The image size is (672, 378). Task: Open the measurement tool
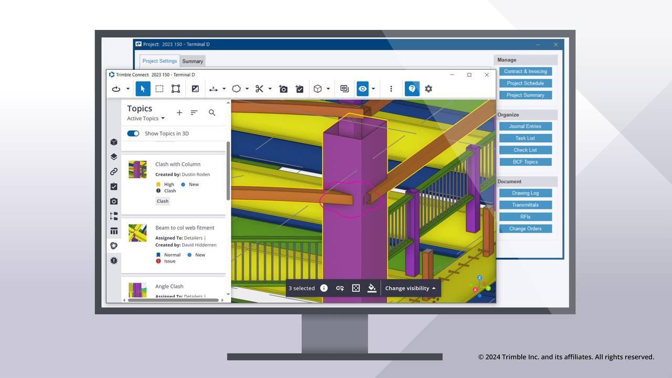point(213,88)
